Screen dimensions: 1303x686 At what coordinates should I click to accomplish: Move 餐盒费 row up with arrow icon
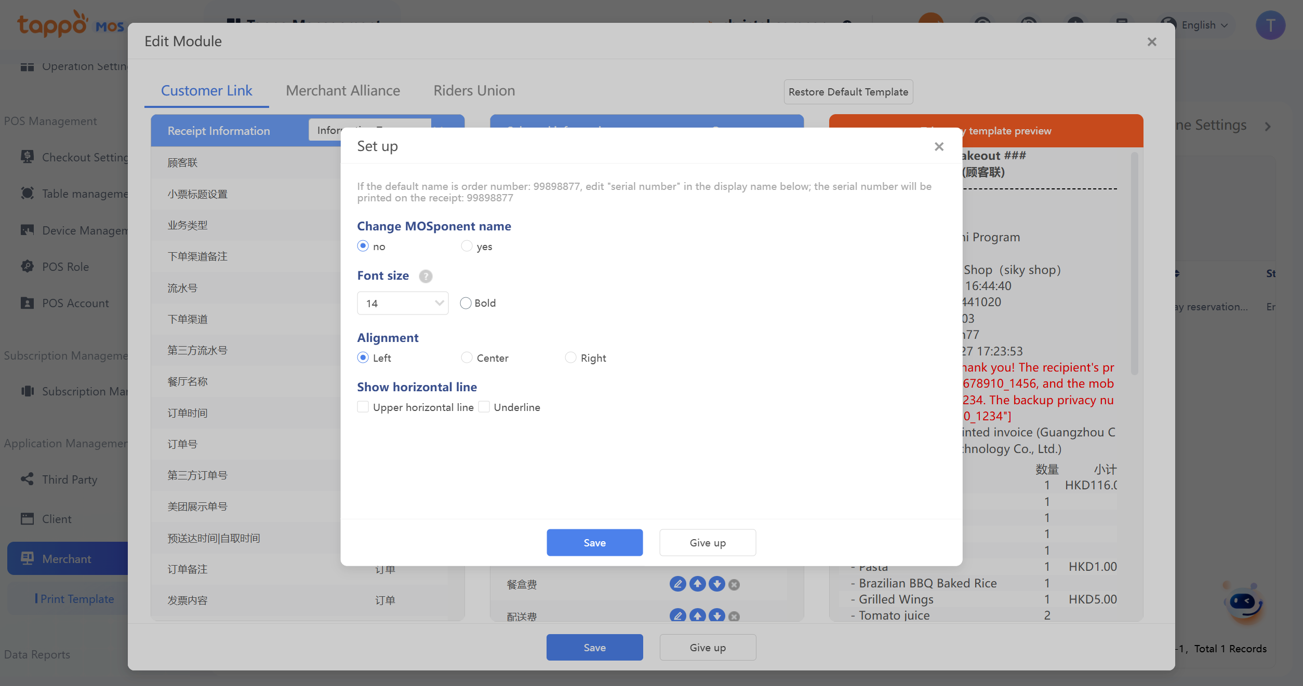click(x=697, y=584)
